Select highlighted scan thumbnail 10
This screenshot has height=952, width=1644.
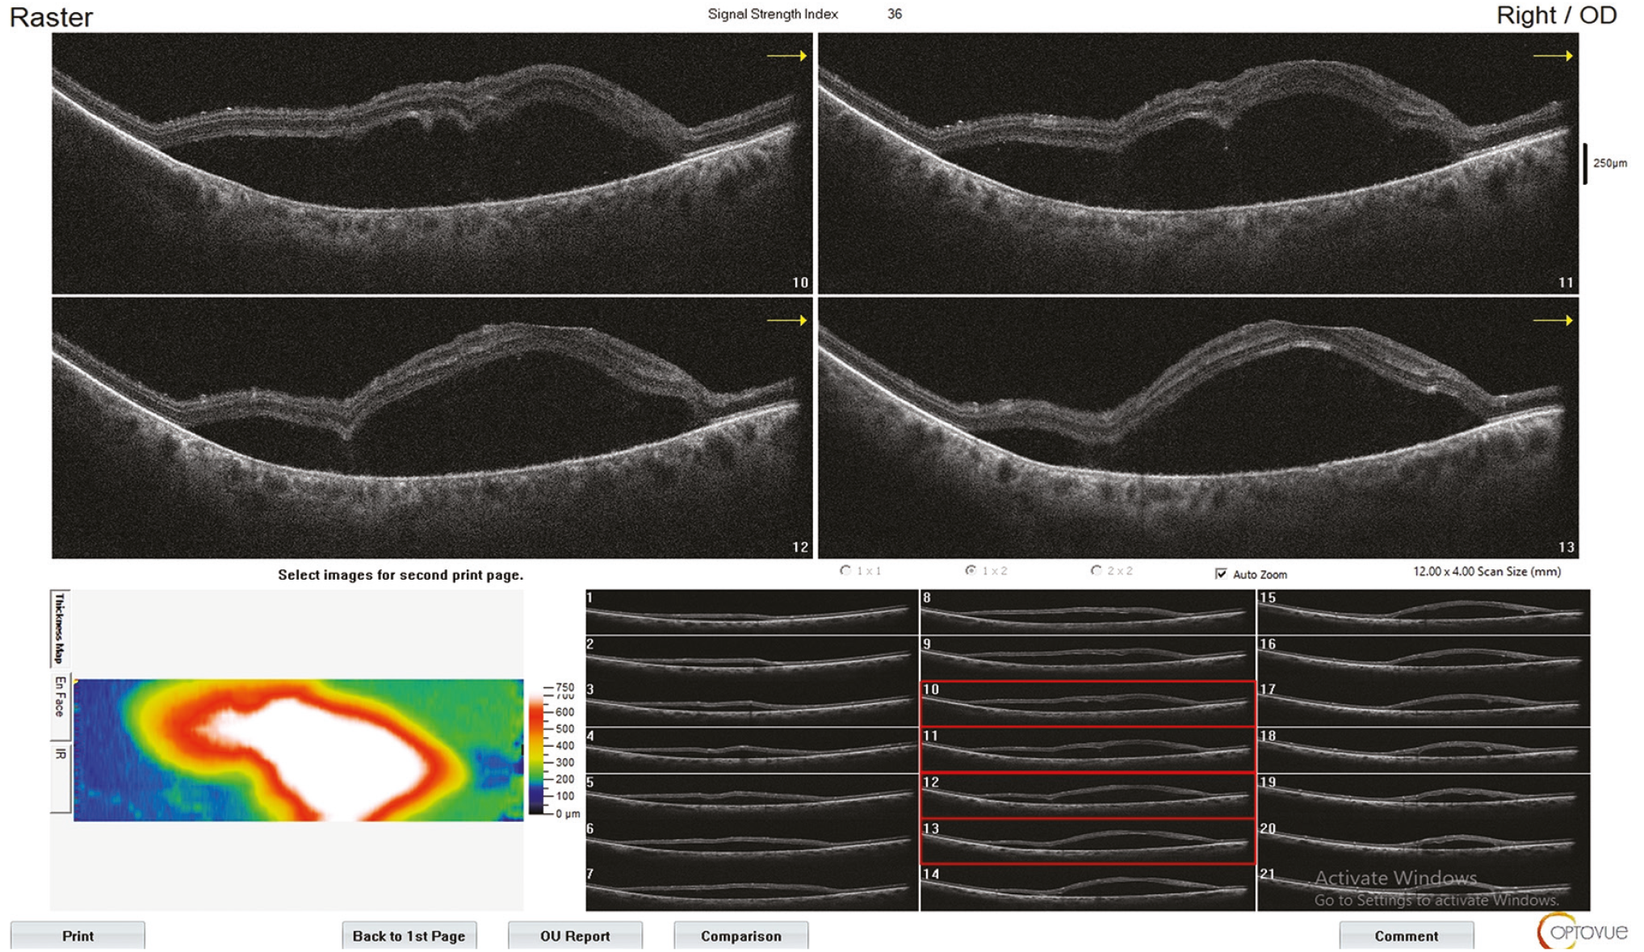coord(1088,704)
